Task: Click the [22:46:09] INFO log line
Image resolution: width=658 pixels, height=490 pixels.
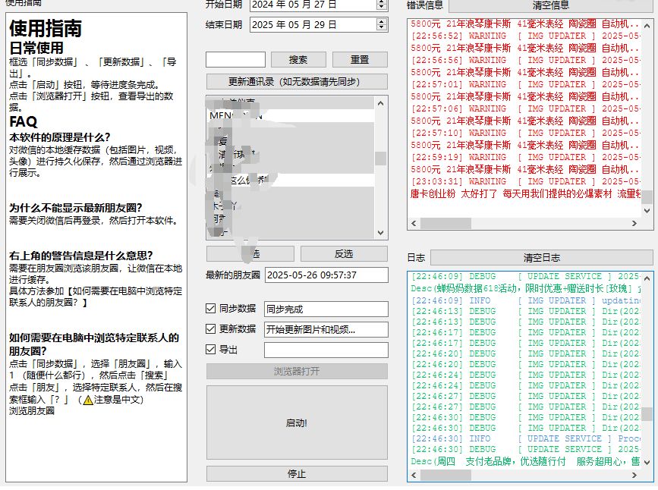Action: click(x=525, y=301)
